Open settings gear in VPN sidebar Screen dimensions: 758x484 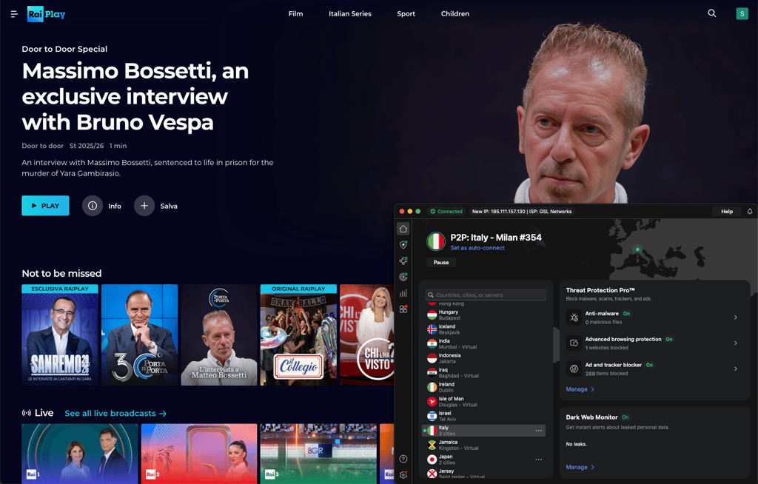tap(403, 475)
